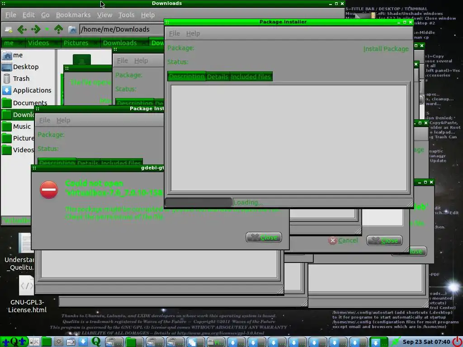The height and width of the screenshot is (347, 463).
Task: Close the gdebi 'Could not open' dialog
Action: point(264,237)
